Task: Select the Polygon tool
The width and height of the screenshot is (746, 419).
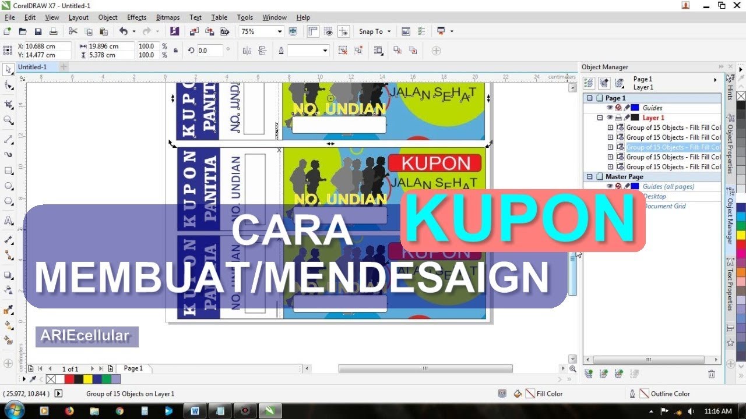Action: [x=9, y=202]
